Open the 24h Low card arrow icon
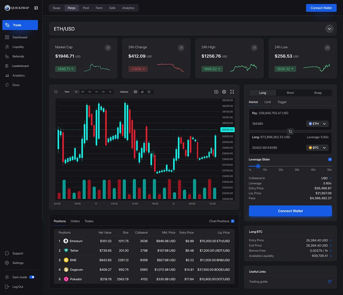This screenshot has width=343, height=295. 327,48
